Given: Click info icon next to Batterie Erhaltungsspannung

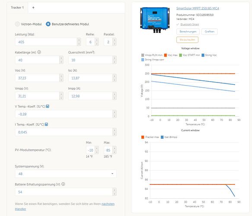Looking at the screenshot, I should coord(63,184).
